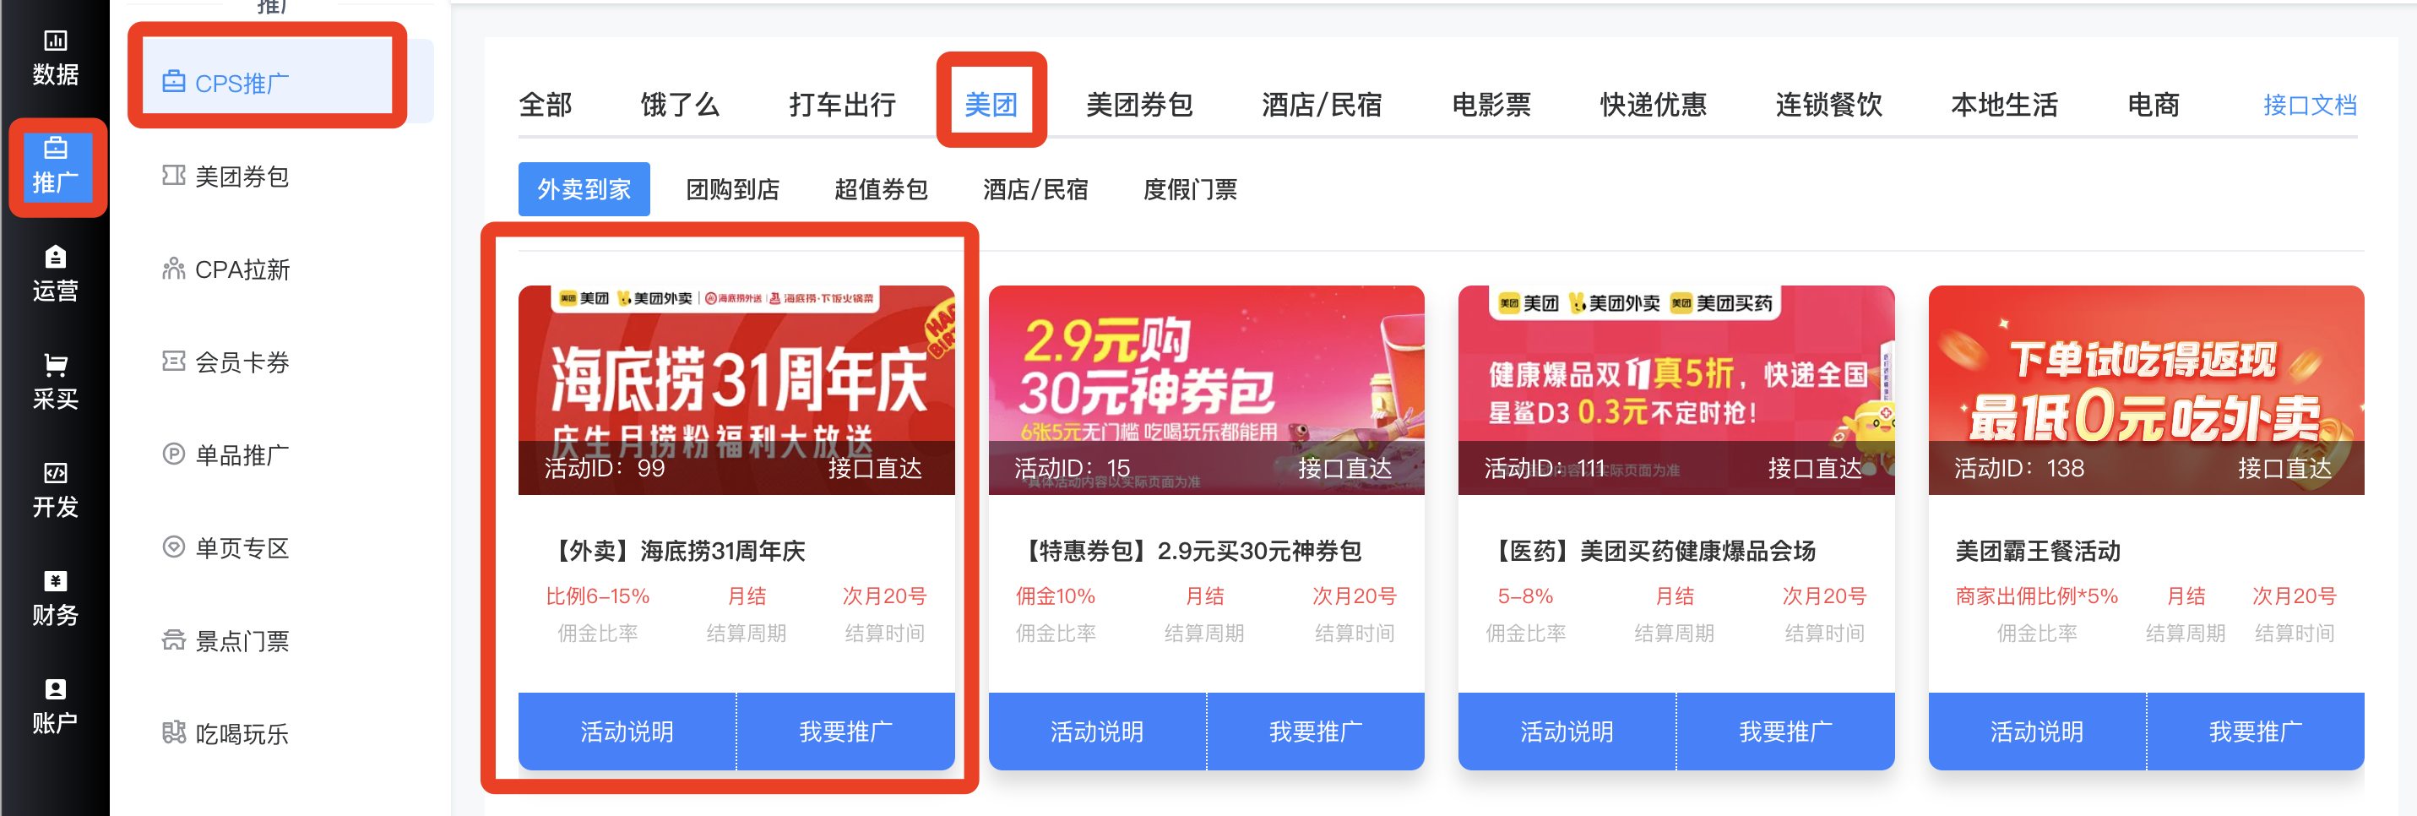Switch to the 饿了么 tab
This screenshot has width=2417, height=816.
click(679, 104)
